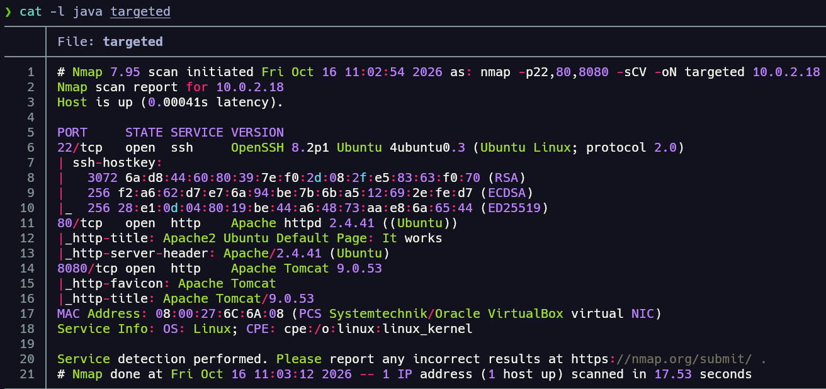826x389 pixels.
Task: Click the "VERSION" column header
Action: point(257,132)
